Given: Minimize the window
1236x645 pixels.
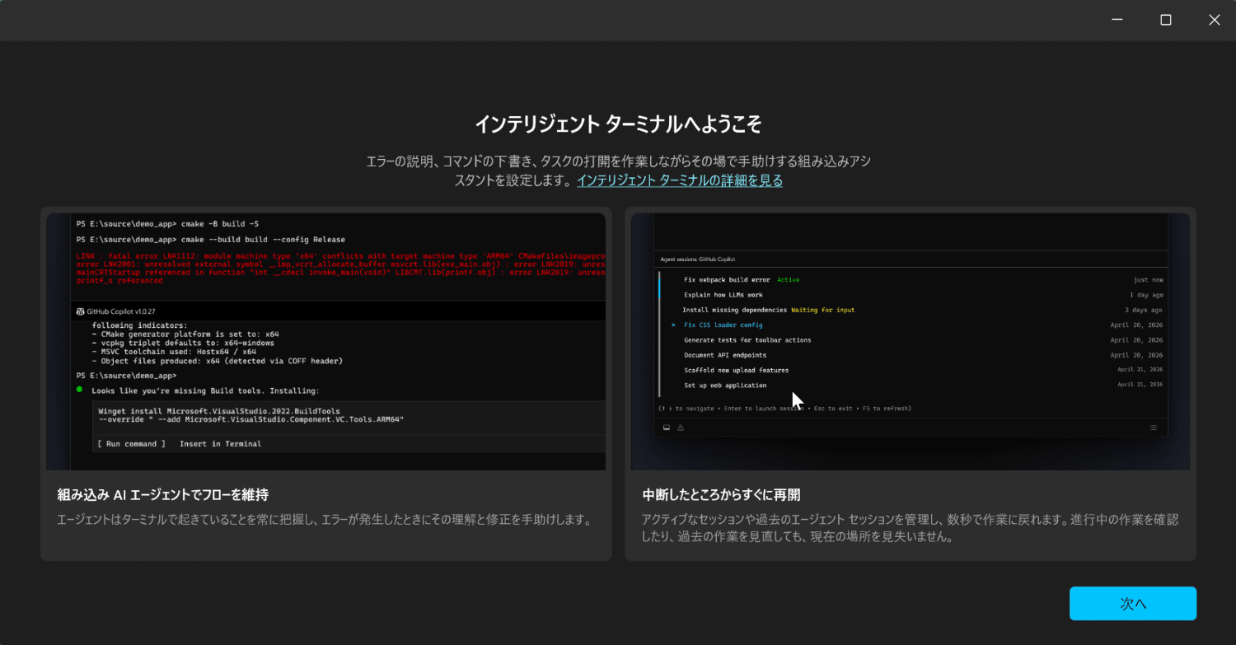Looking at the screenshot, I should (x=1117, y=20).
